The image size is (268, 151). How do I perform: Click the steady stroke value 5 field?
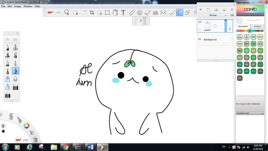click(x=139, y=21)
